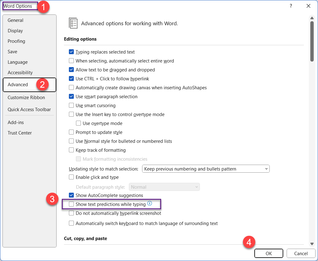The image size is (318, 261).
Task: Turn on Keep track of formatting
Action: pyautogui.click(x=71, y=150)
